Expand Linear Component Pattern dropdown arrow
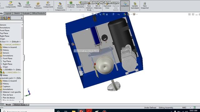The width and height of the screenshot is (200, 112). coord(28,10)
